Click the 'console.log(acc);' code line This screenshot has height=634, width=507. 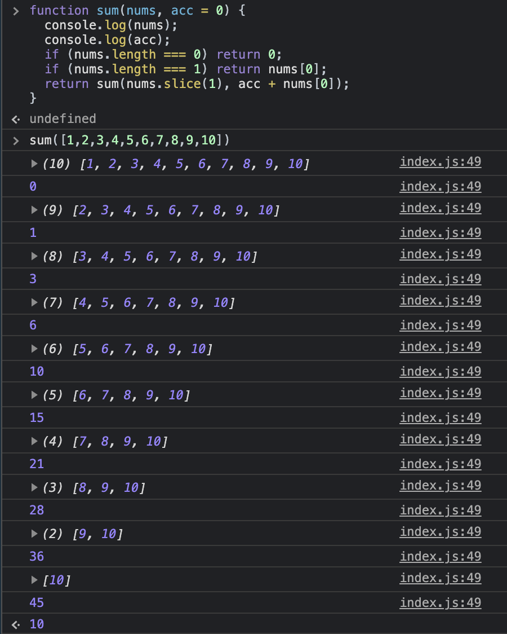point(108,40)
